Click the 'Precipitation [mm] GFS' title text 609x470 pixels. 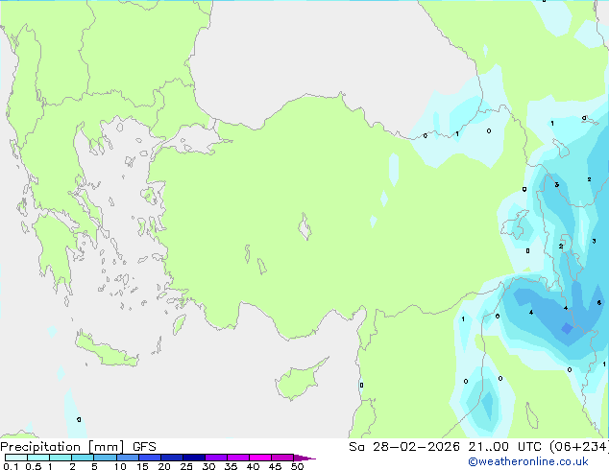pos(78,447)
